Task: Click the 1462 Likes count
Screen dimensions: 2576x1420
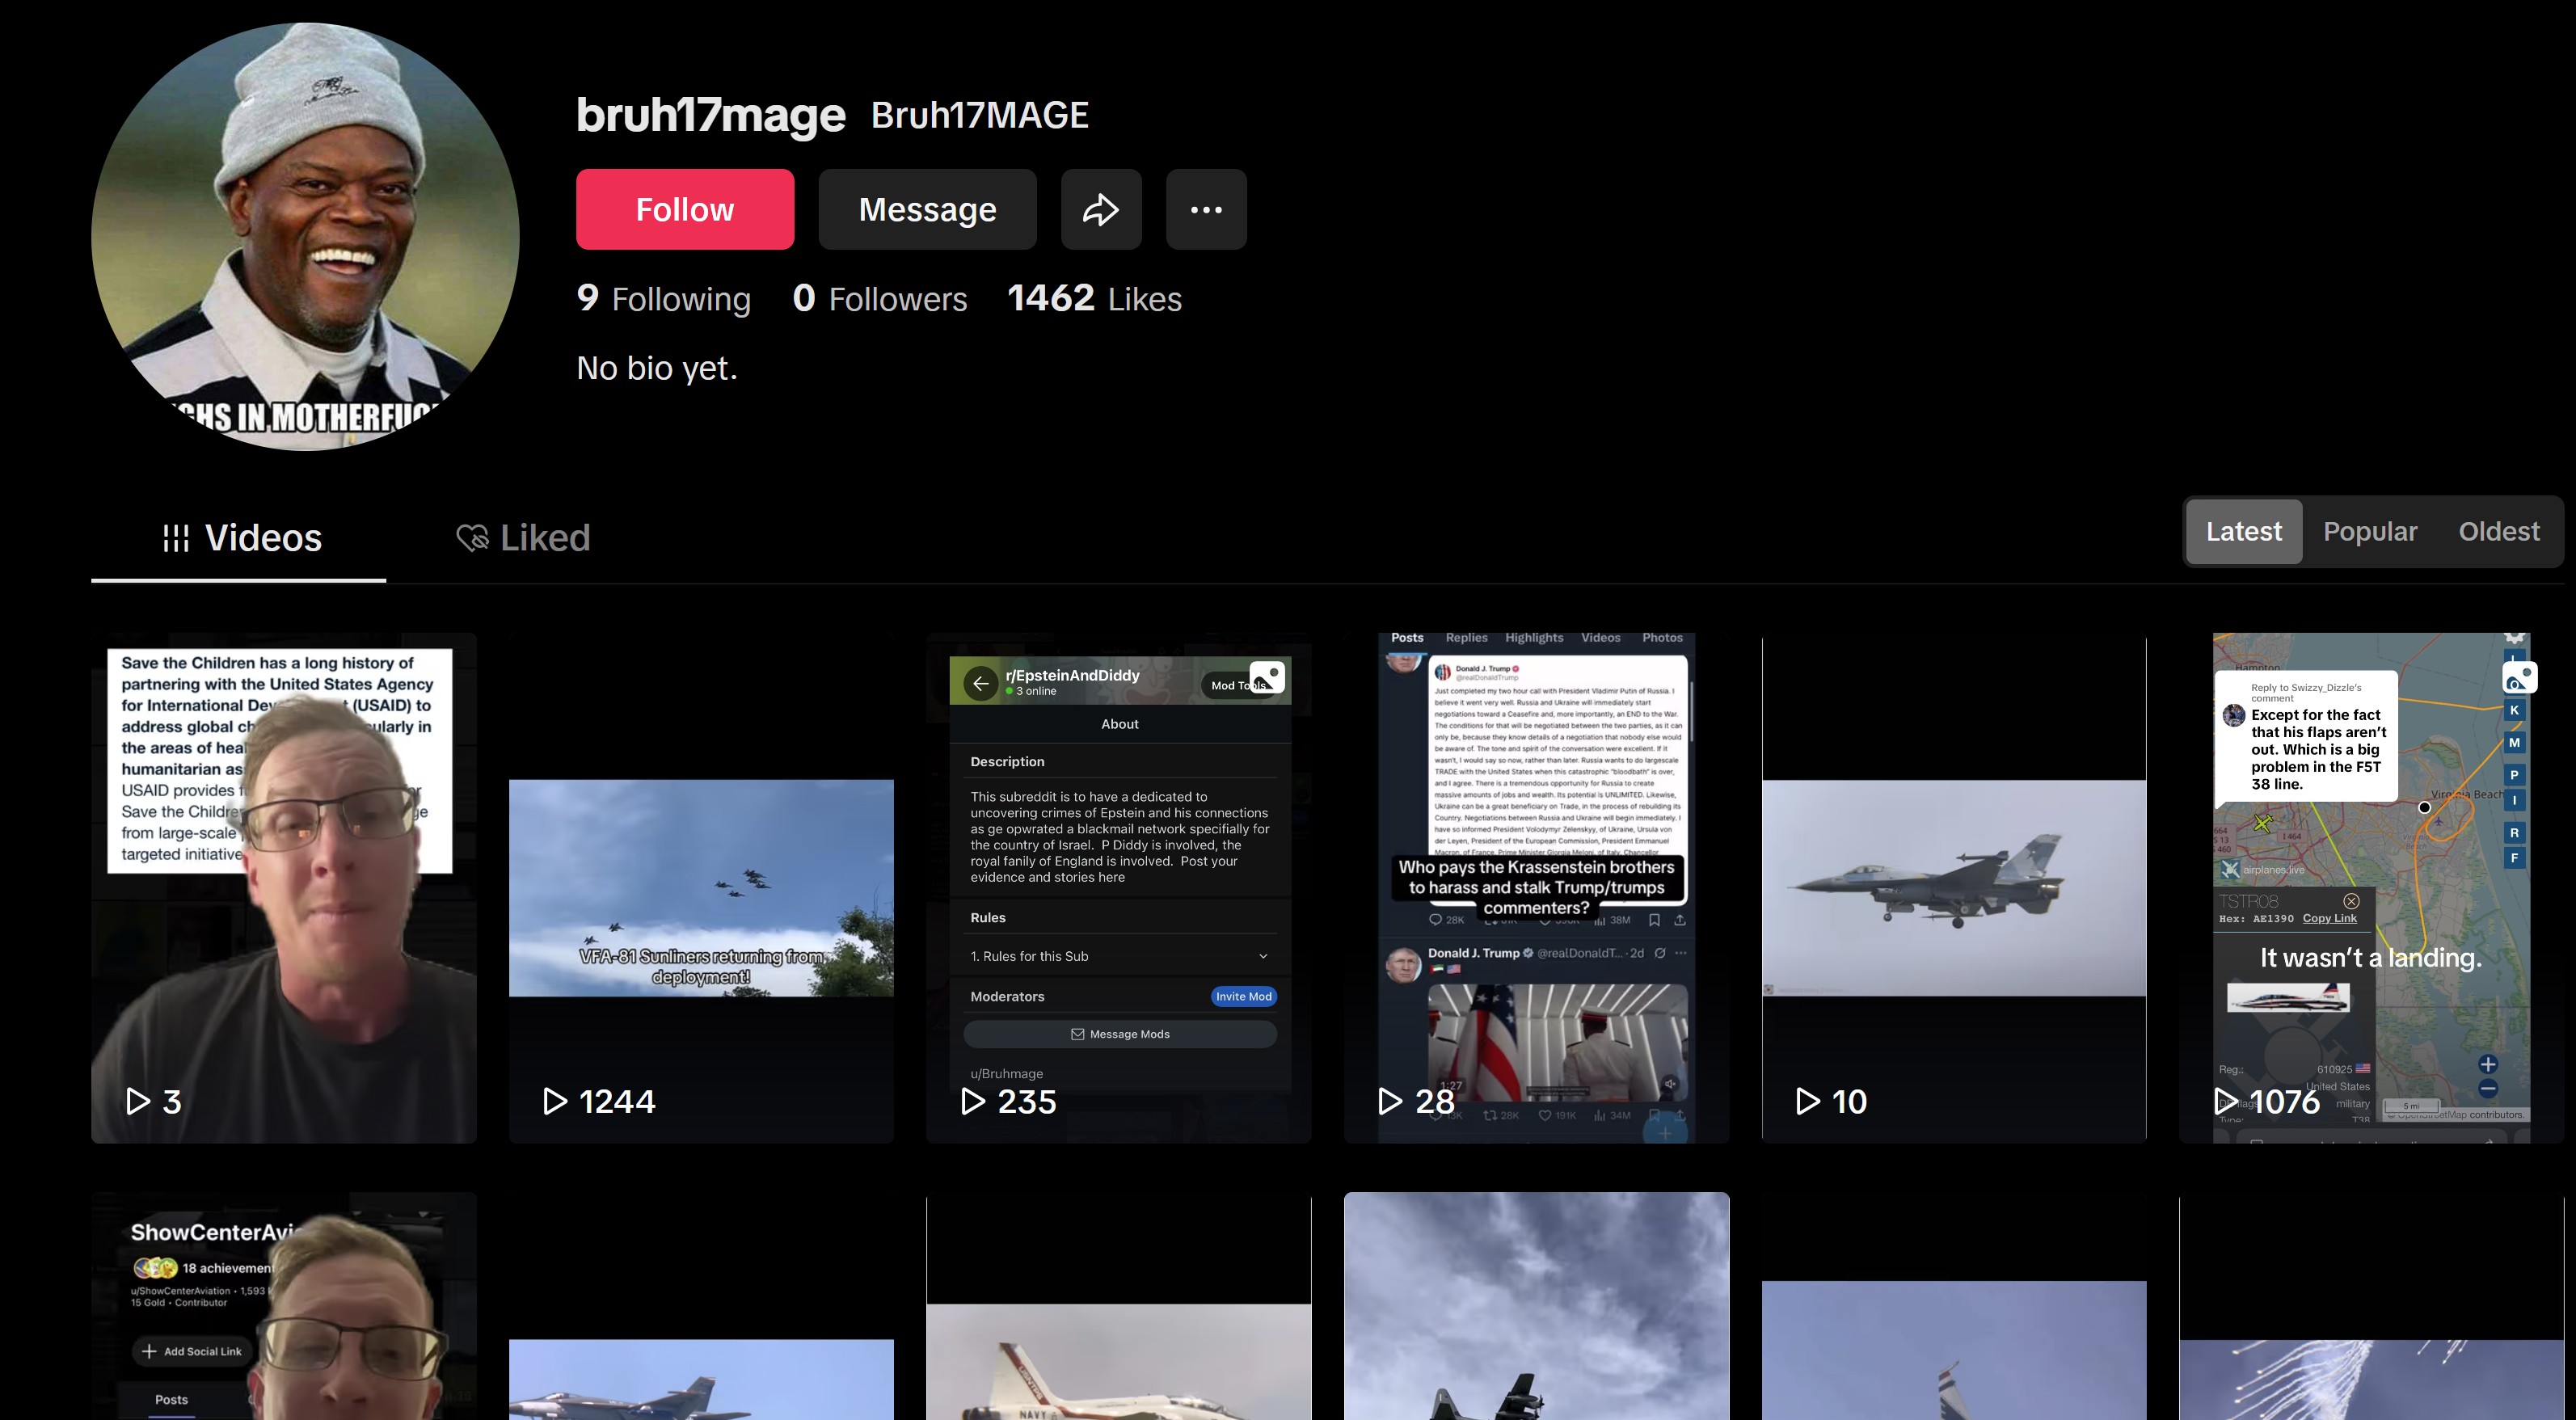Action: [x=1094, y=298]
